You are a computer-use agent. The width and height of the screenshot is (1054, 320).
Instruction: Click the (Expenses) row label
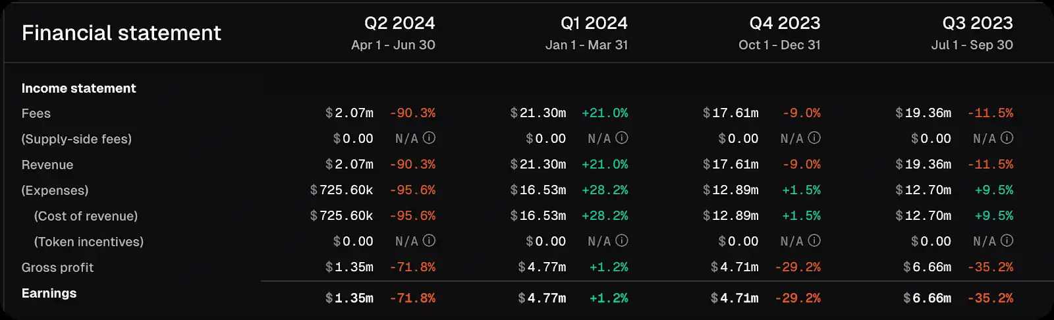click(55, 190)
